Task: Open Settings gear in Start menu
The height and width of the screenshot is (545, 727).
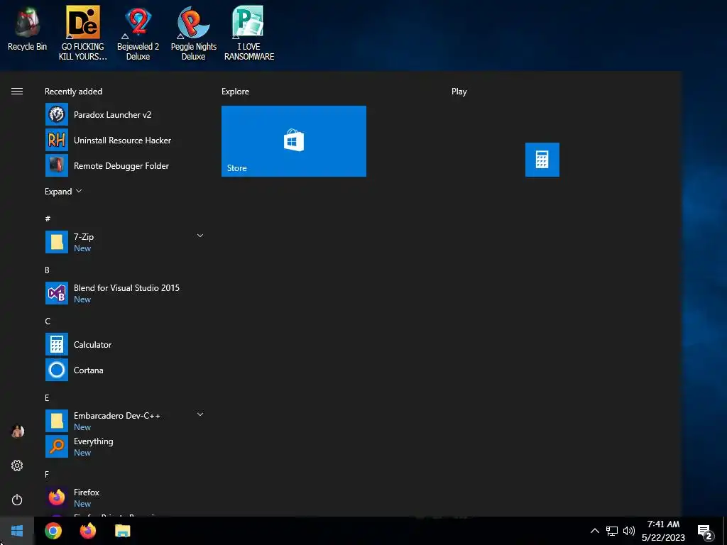Action: 17,466
